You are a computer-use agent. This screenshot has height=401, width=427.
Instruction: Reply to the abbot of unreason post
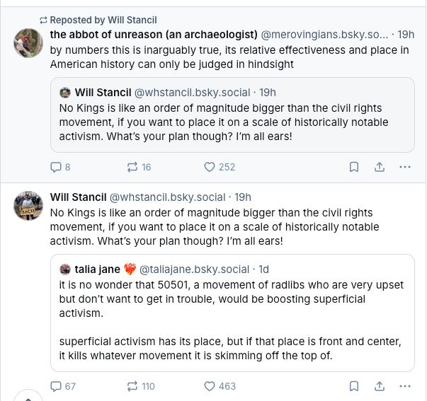(56, 167)
